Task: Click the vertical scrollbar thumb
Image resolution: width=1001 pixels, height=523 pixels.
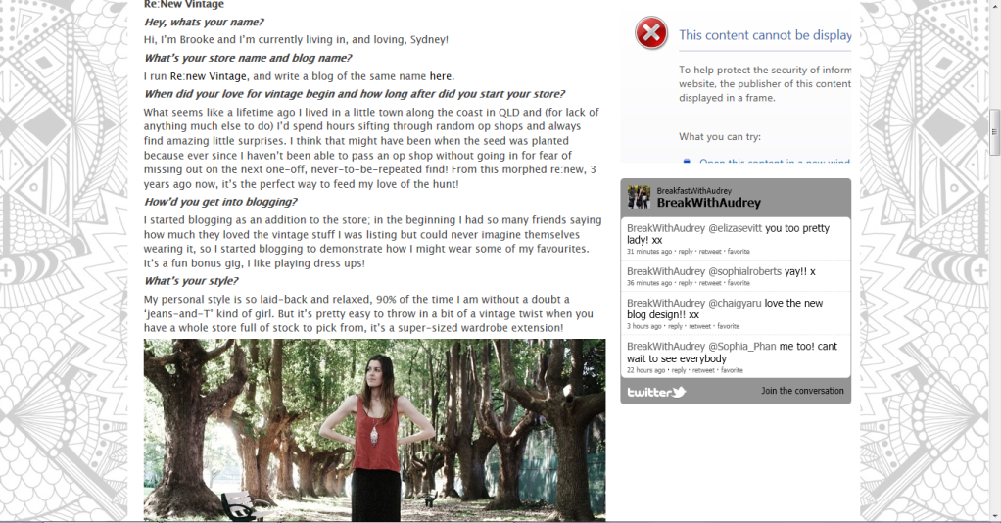Action: [994, 131]
